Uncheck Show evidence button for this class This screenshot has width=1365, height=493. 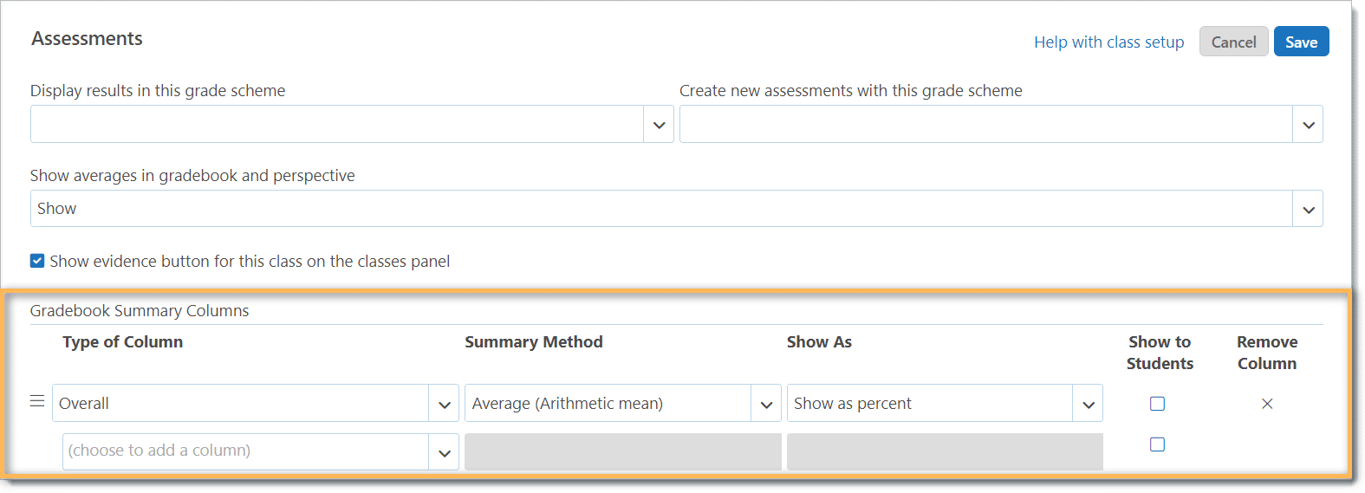[x=37, y=261]
